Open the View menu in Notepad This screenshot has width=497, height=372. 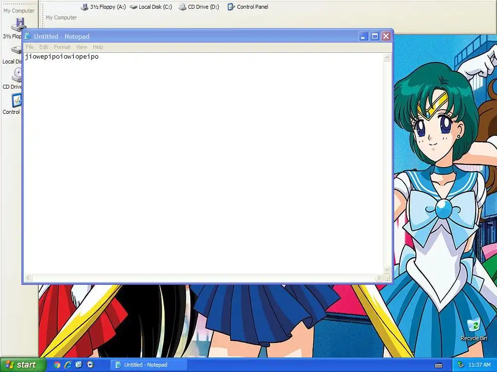click(82, 47)
